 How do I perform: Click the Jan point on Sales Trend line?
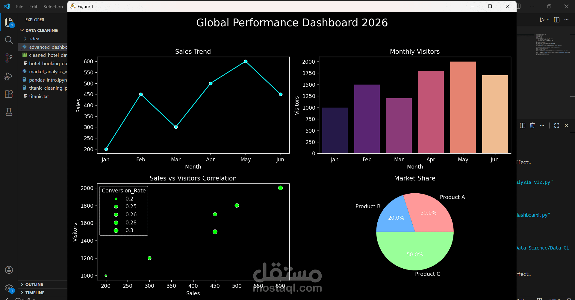pos(106,149)
